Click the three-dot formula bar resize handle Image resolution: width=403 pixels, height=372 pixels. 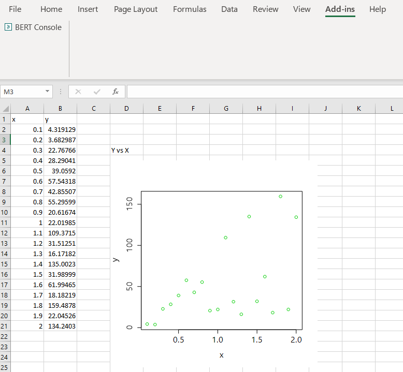[61, 92]
